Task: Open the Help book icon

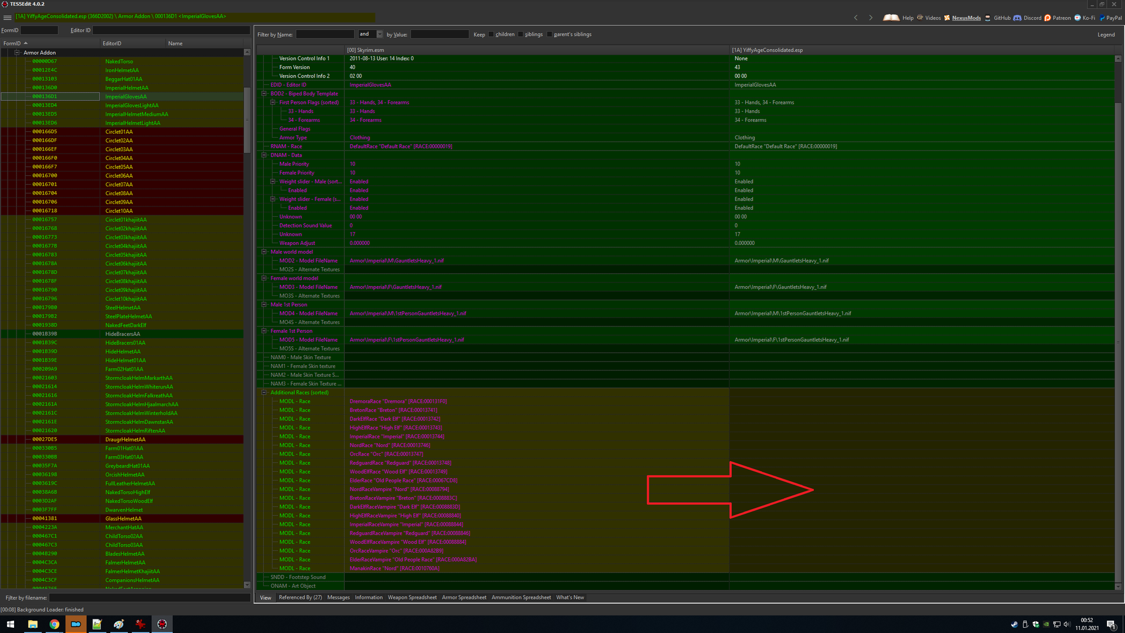Action: point(891,18)
